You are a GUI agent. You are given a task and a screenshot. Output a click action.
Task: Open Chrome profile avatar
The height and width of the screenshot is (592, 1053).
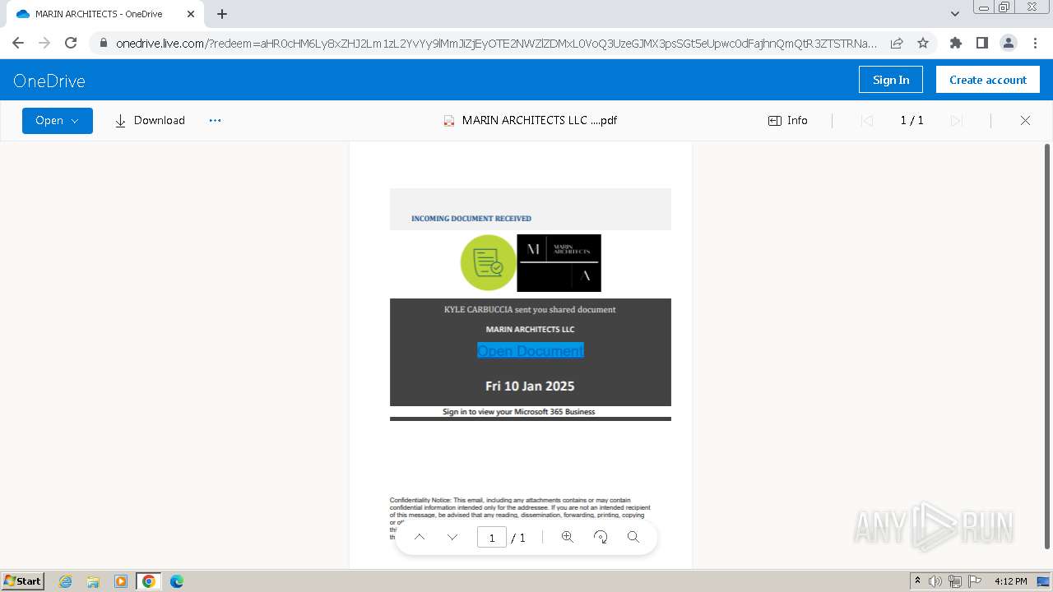tap(1008, 43)
